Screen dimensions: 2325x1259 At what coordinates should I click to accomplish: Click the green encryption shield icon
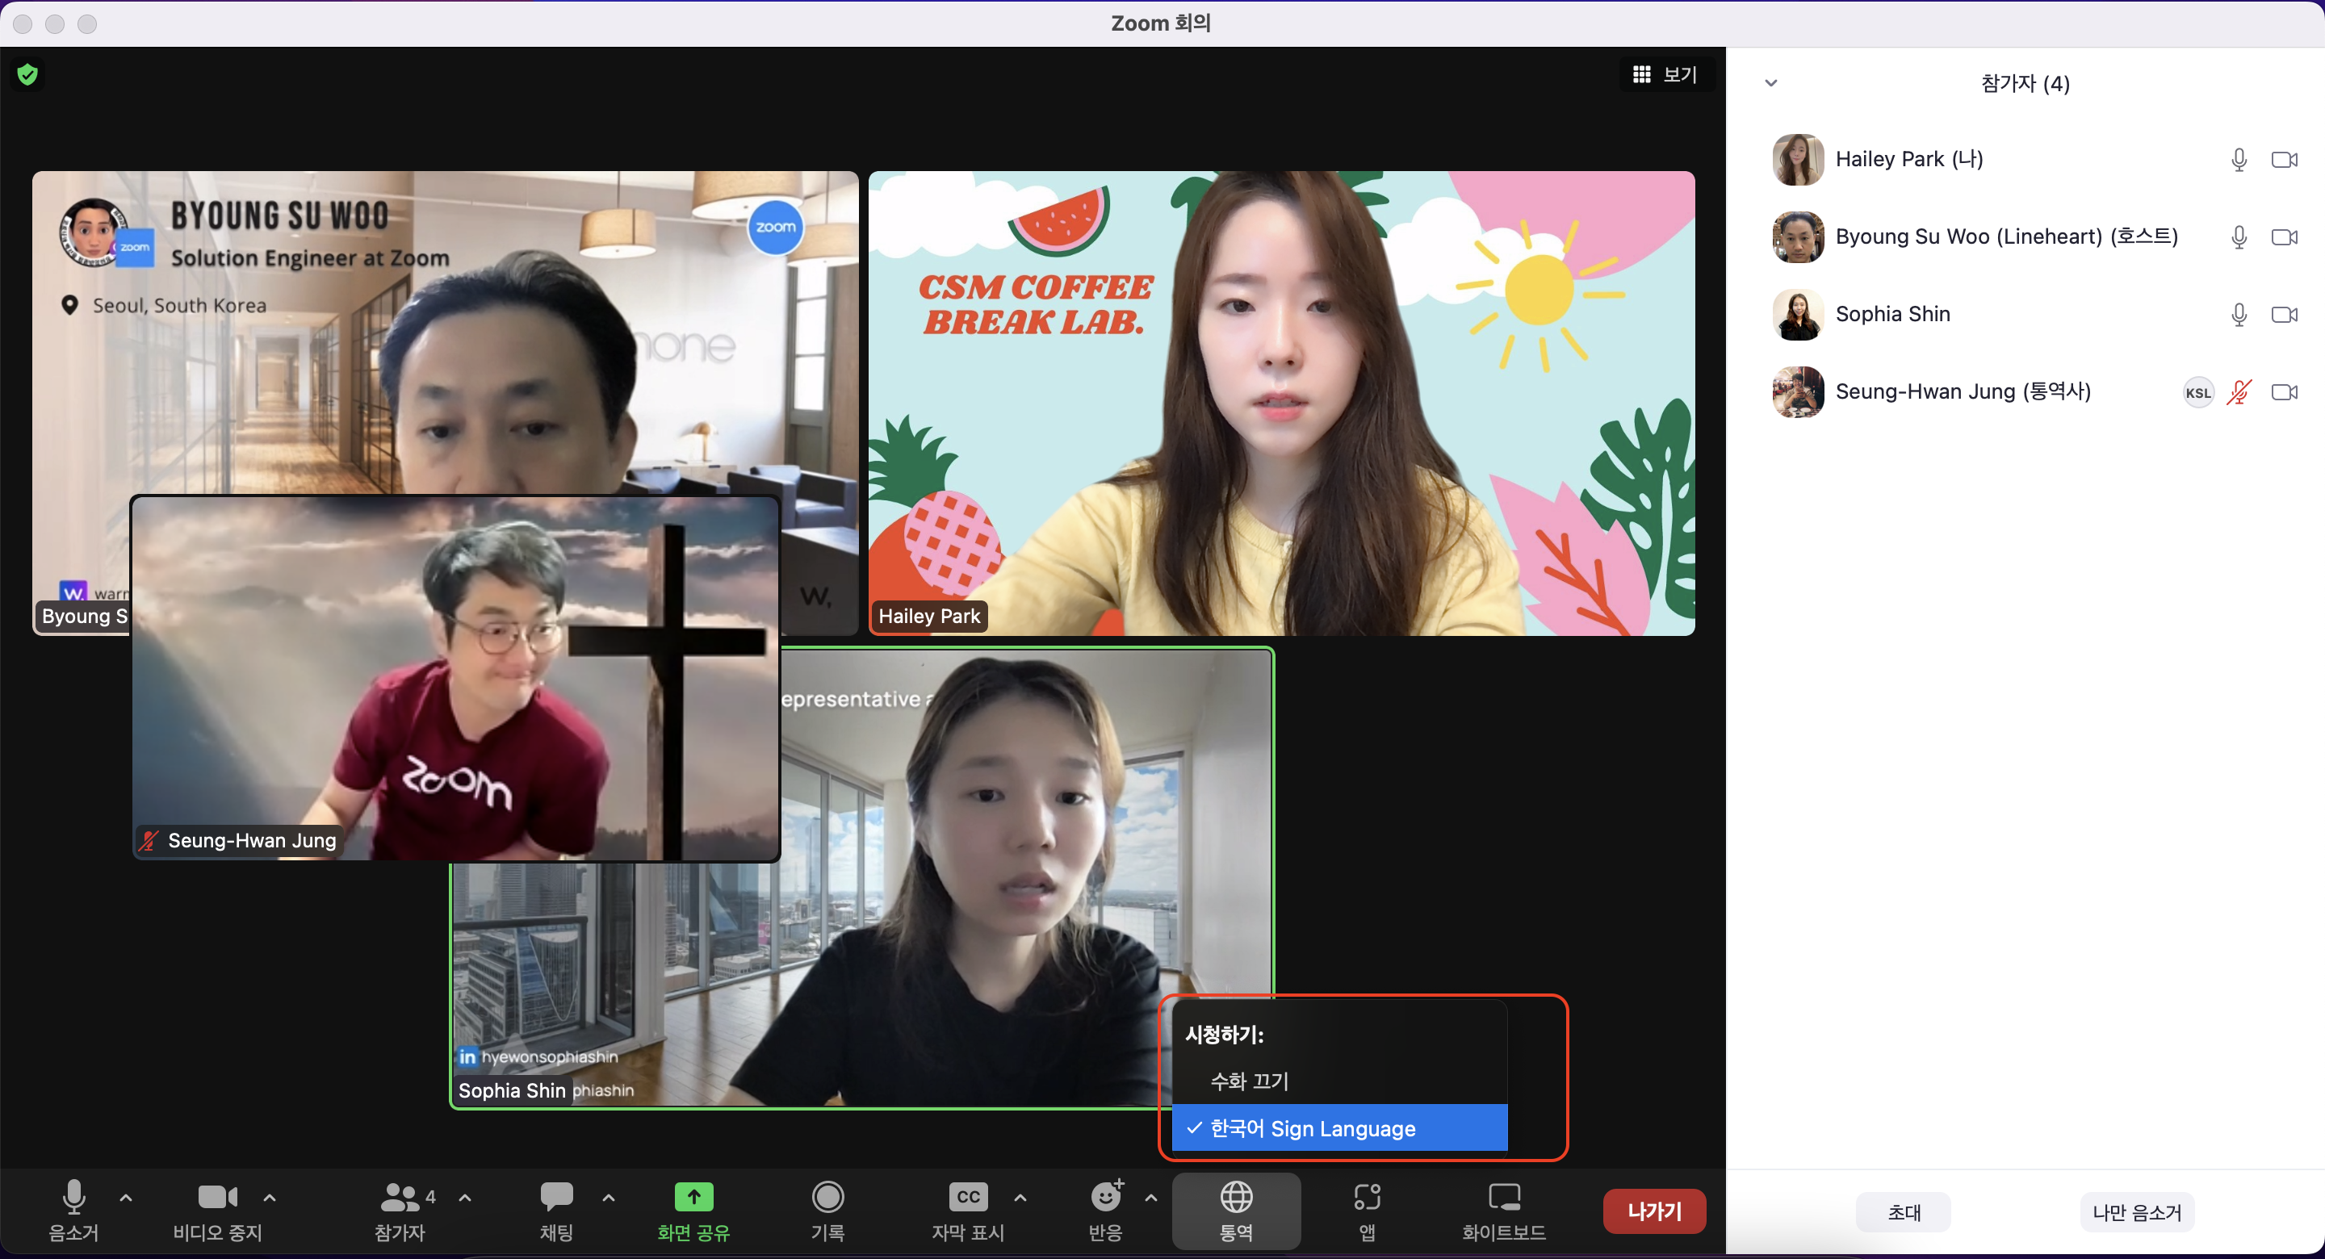[28, 74]
